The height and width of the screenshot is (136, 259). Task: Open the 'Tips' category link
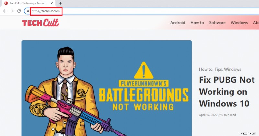[x=218, y=69]
